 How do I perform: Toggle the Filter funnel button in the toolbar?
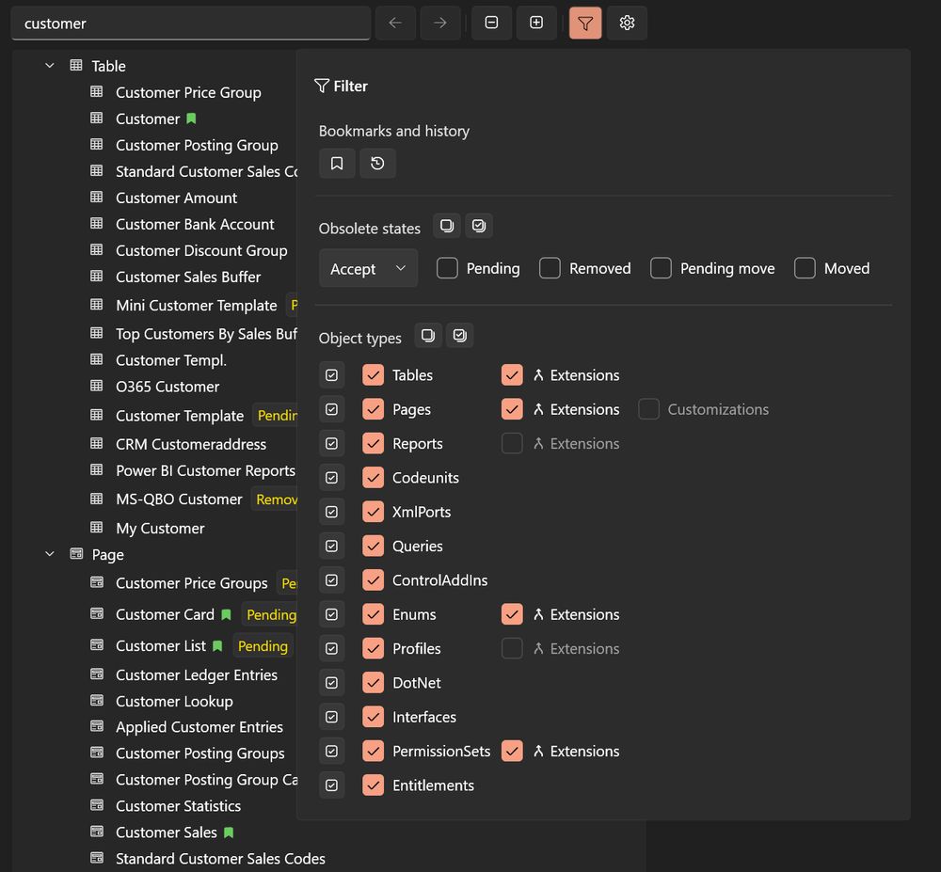pyautogui.click(x=585, y=23)
